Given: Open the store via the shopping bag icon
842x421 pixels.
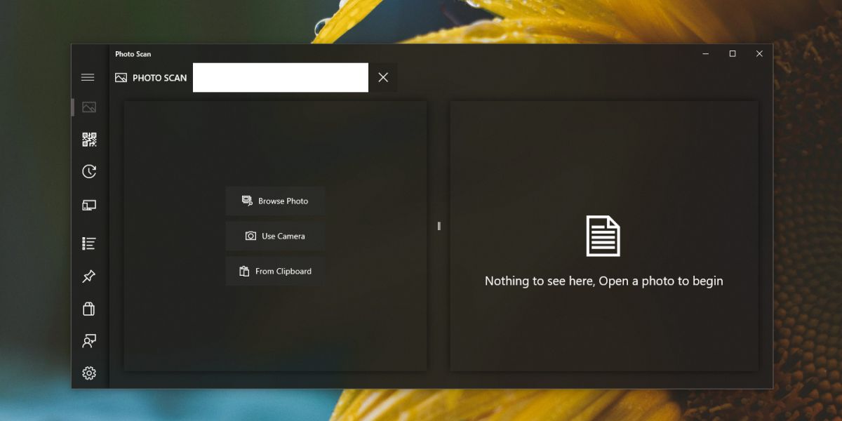Looking at the screenshot, I should [x=88, y=309].
